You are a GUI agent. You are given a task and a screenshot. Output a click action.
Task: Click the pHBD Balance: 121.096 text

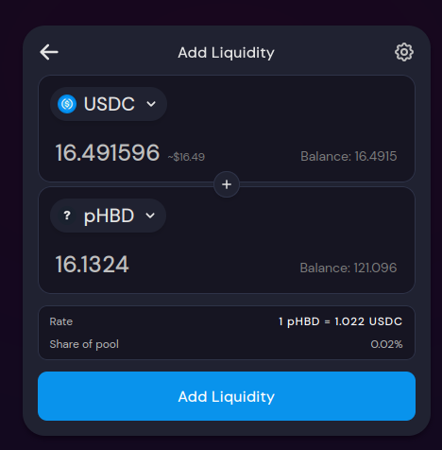pyautogui.click(x=348, y=268)
